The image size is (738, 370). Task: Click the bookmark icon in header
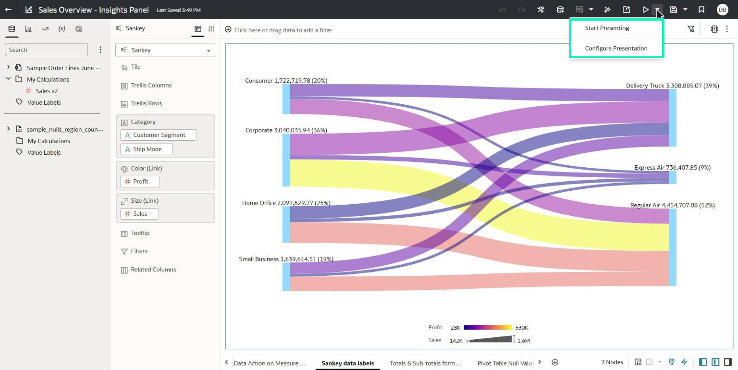pos(701,10)
